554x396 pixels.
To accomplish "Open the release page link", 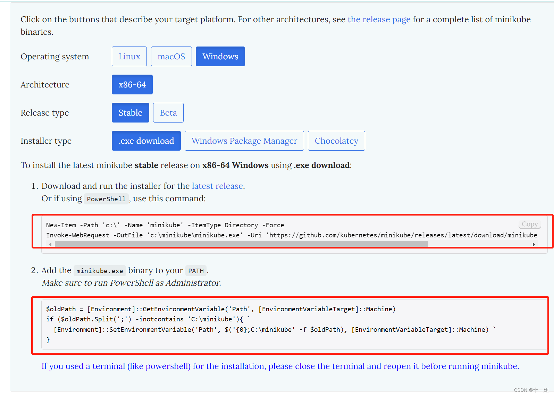I will (379, 19).
